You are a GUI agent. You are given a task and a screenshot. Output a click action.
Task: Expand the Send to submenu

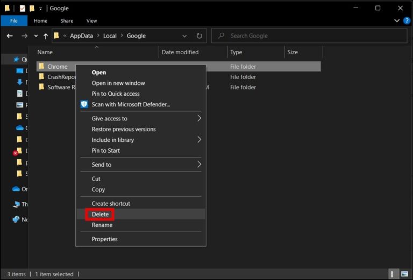[199, 164]
